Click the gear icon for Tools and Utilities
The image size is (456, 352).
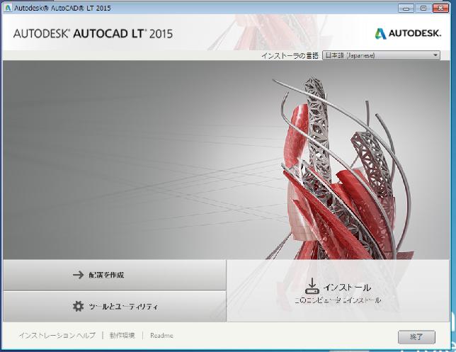tap(78, 306)
